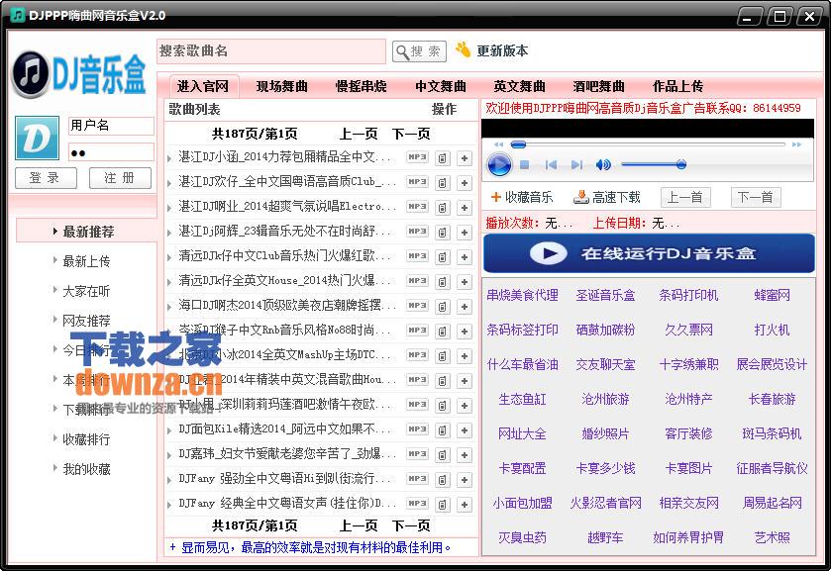Open the 网址大全 link

[x=522, y=433]
